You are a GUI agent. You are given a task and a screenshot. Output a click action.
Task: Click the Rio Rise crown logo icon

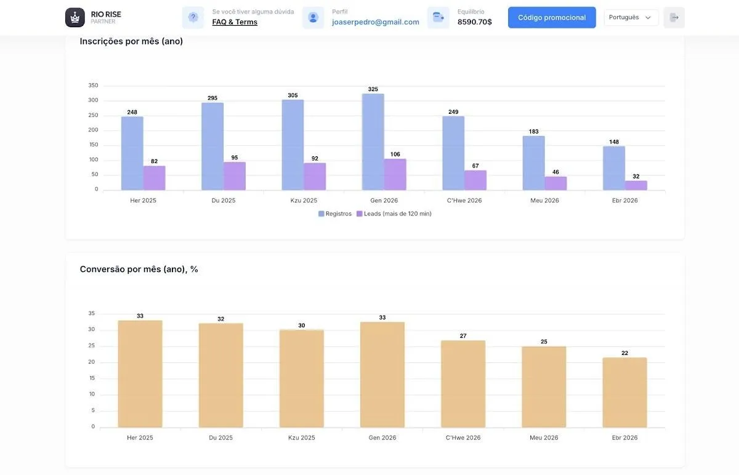75,17
